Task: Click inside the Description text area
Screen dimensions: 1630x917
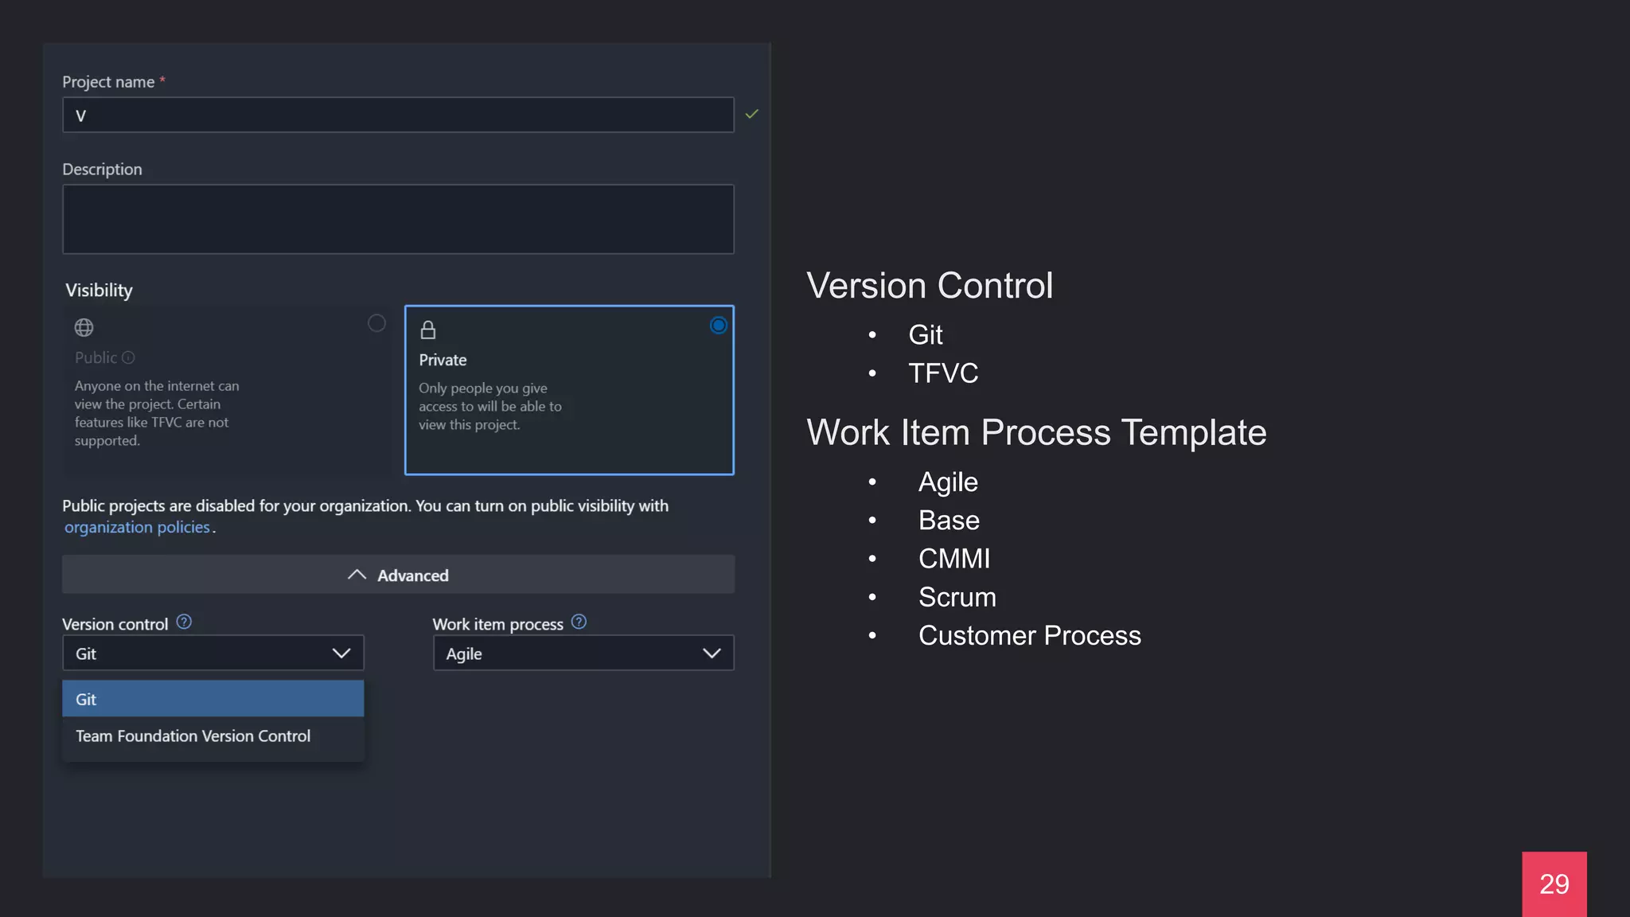Action: click(x=398, y=219)
